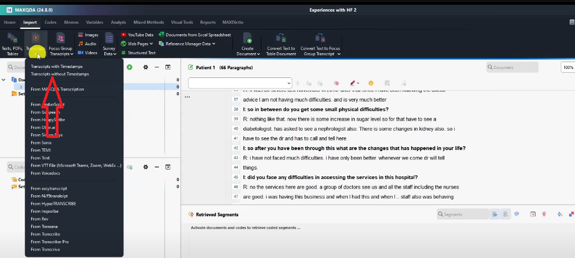
Task: Open Web Pages import dropdown
Action: 137,44
